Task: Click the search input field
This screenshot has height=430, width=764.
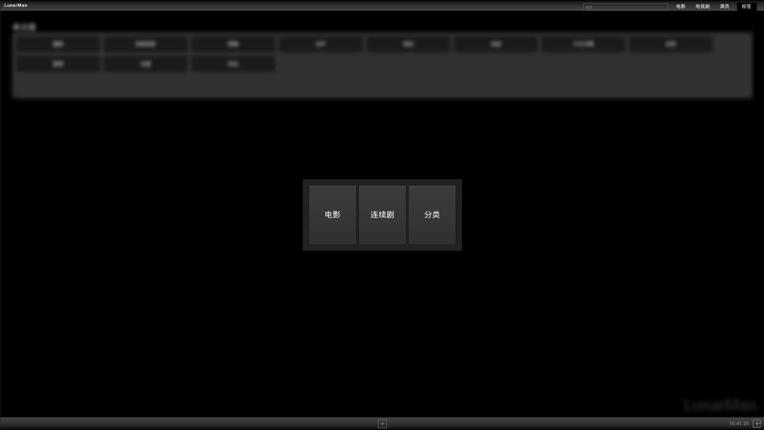Action: 626,6
